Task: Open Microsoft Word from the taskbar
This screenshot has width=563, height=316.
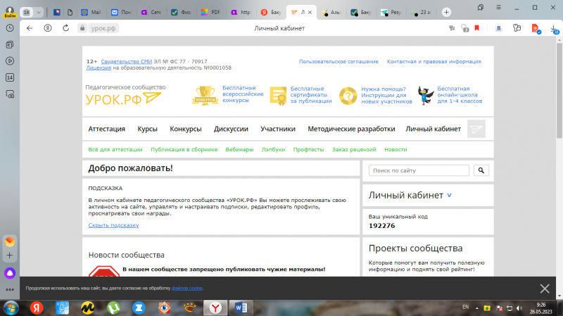Action: click(241, 308)
